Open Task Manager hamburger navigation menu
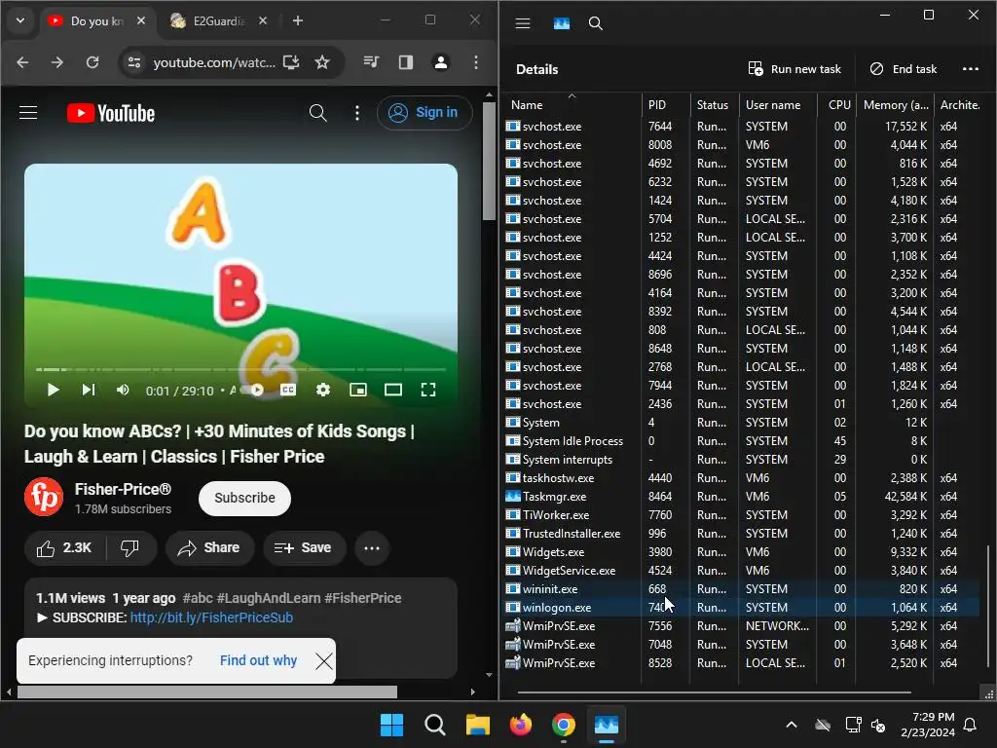Image resolution: width=997 pixels, height=748 pixels. coord(523,23)
